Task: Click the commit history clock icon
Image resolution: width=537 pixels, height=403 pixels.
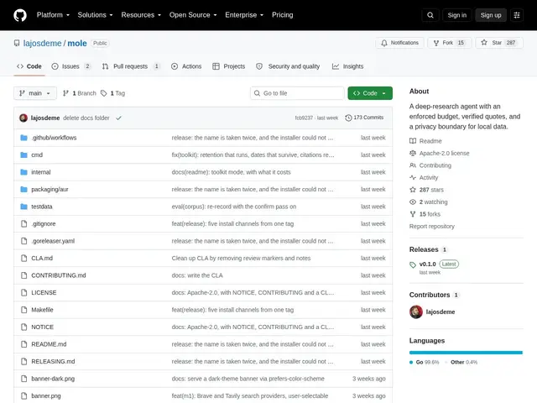Action: [x=348, y=118]
